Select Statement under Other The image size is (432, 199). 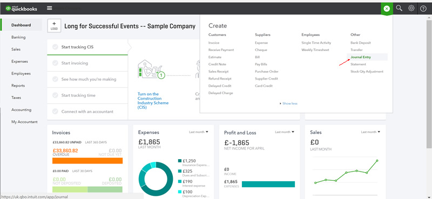tap(358, 64)
